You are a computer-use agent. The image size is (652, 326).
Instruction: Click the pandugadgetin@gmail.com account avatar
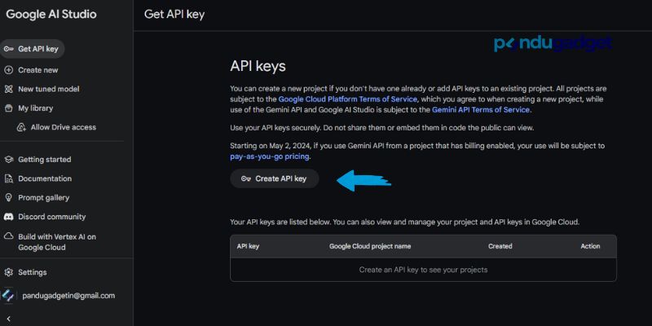tap(8, 295)
